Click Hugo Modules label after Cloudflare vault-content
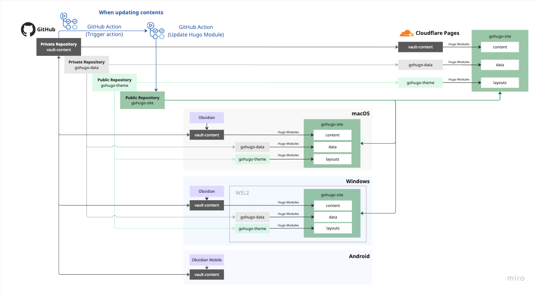 (x=459, y=44)
